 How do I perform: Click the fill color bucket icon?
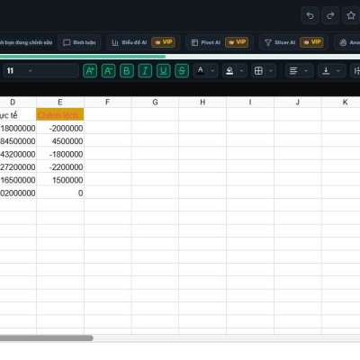point(229,71)
